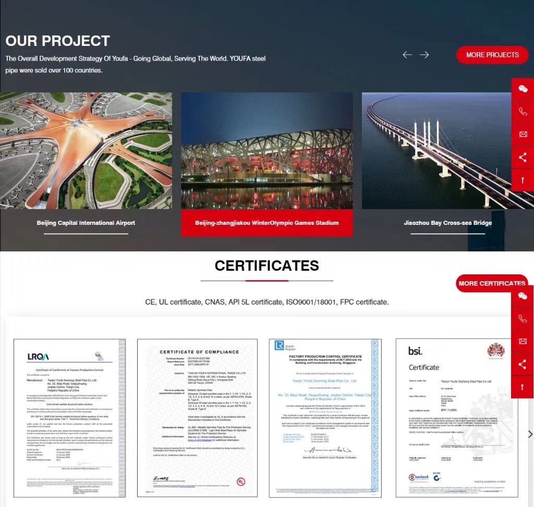Viewport: 534px width, 507px height.
Task: Open the UL Certificate of Compliance document
Action: [197, 418]
